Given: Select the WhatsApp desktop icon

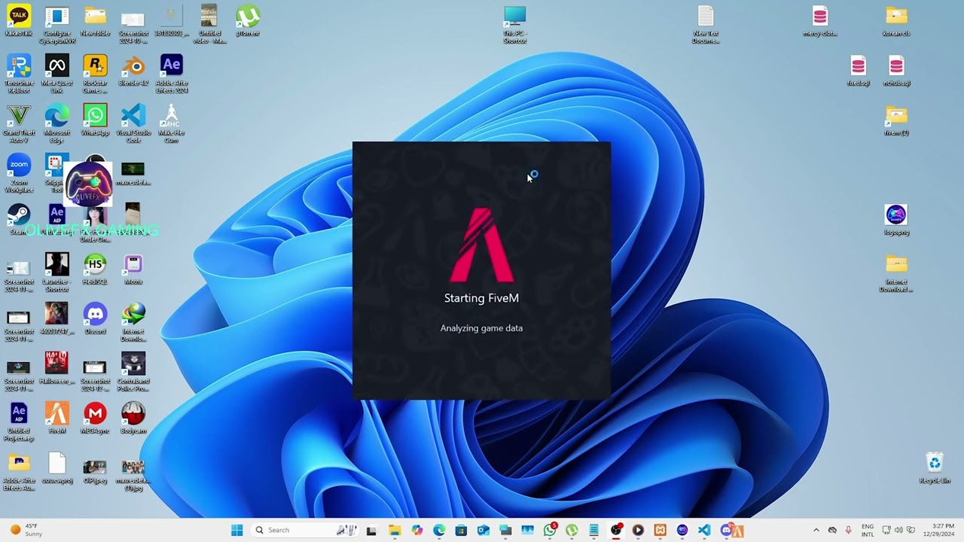Looking at the screenshot, I should 95,120.
